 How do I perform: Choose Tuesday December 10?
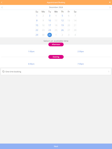coord(50,20)
